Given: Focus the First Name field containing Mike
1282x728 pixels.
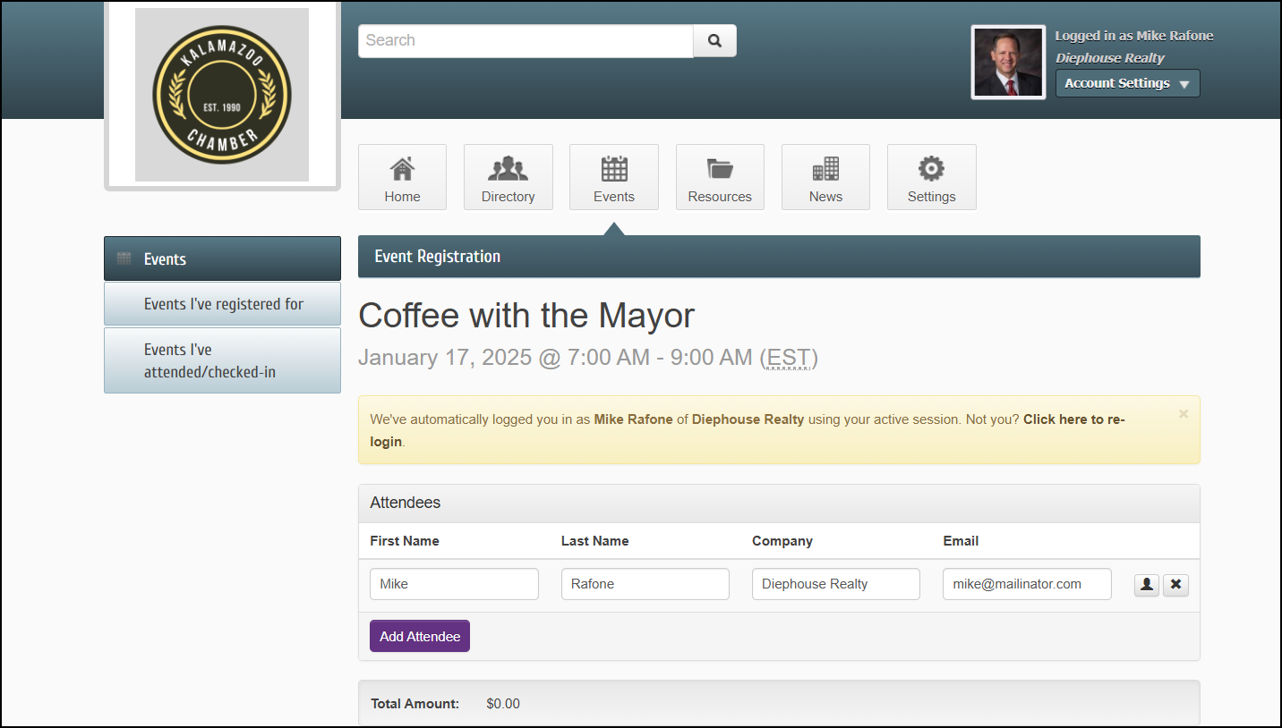Looking at the screenshot, I should [454, 584].
